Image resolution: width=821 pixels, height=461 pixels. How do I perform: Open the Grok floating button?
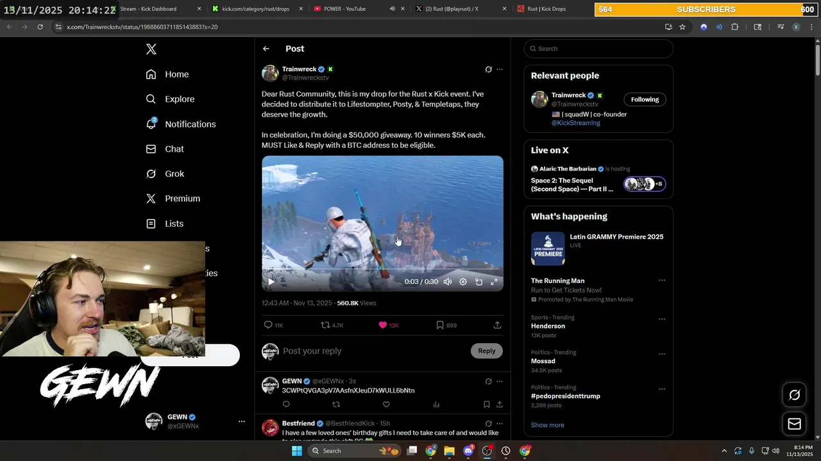coord(794,395)
